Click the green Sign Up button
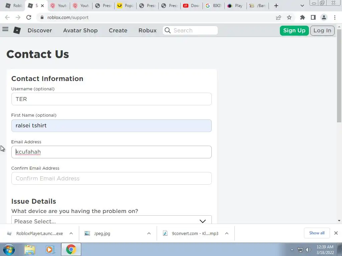 coord(294,30)
